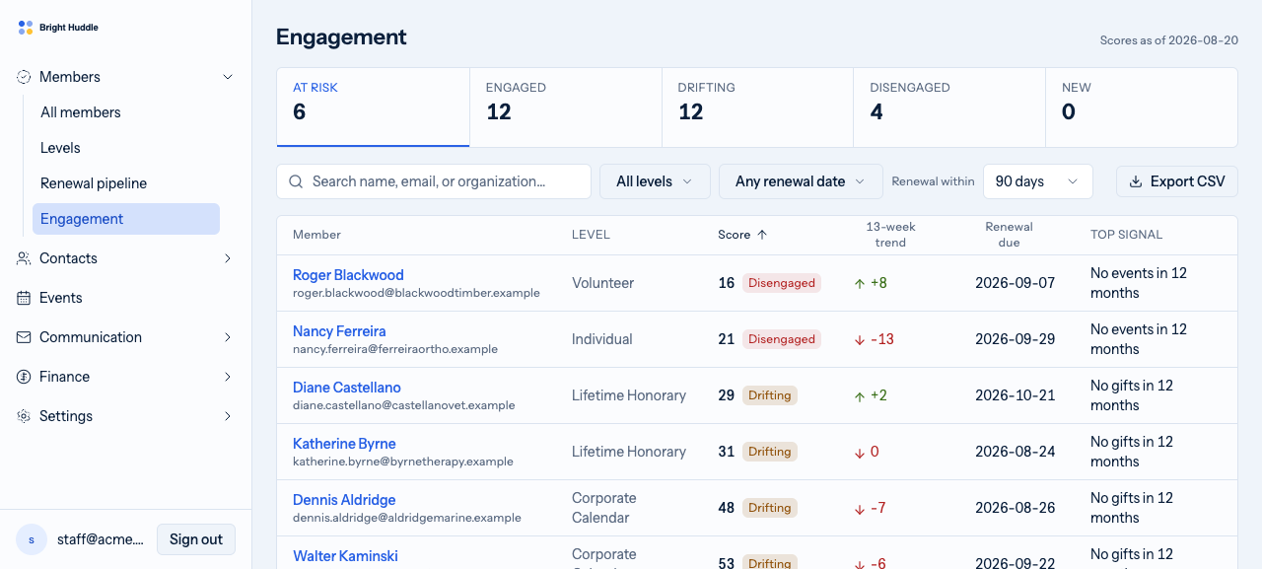Viewport: 1262px width, 569px height.
Task: Open Dennis Aldridge member link
Action: coord(344,500)
